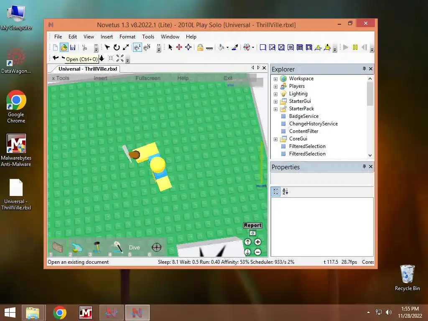Image resolution: width=428 pixels, height=321 pixels.
Task: Select the eyedropper color picker tool
Action: pos(234,48)
